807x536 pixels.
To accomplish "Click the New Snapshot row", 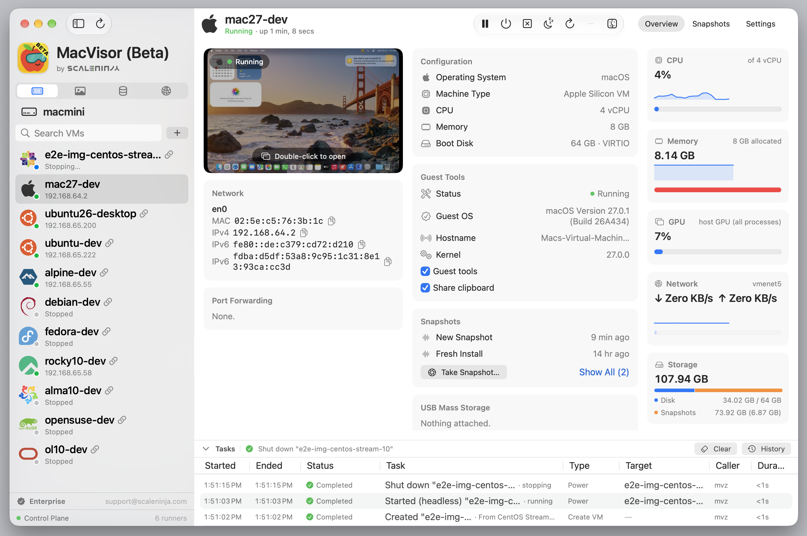I will point(525,337).
